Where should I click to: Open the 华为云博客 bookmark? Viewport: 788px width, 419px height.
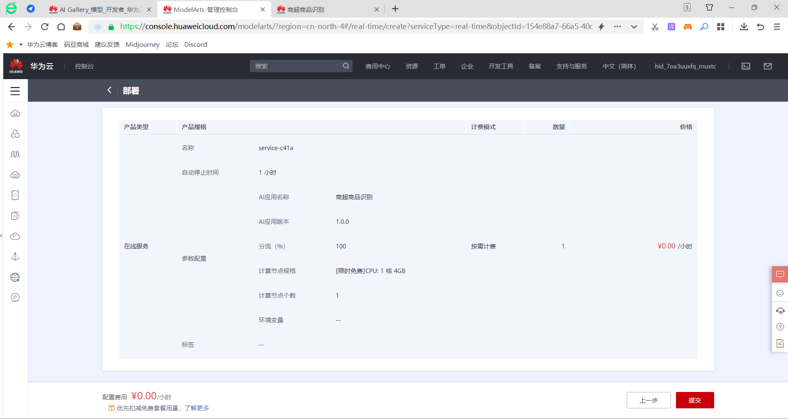coord(42,44)
